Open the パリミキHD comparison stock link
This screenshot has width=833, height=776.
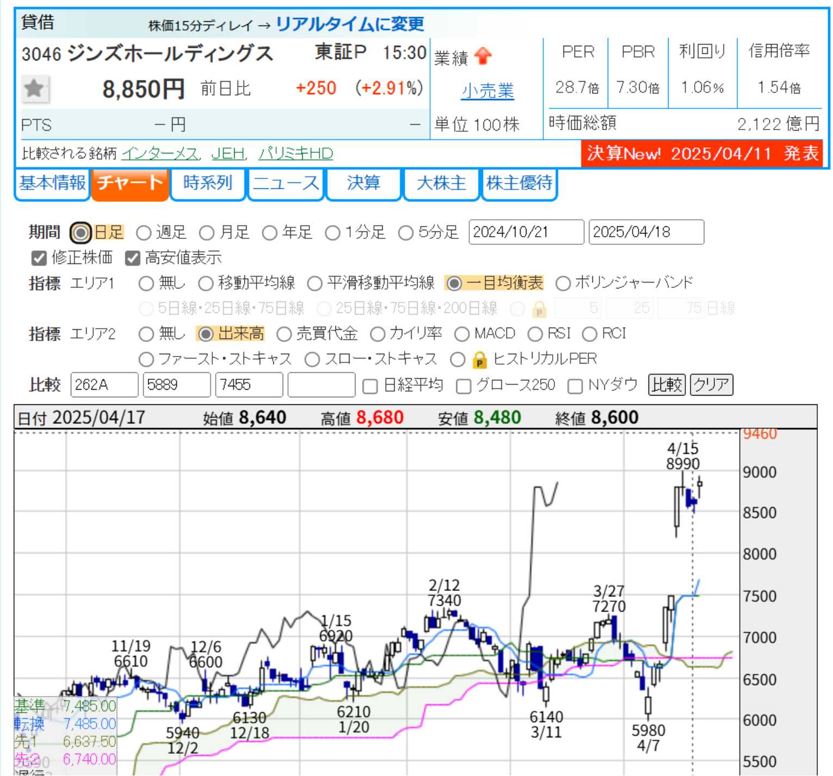pos(296,154)
